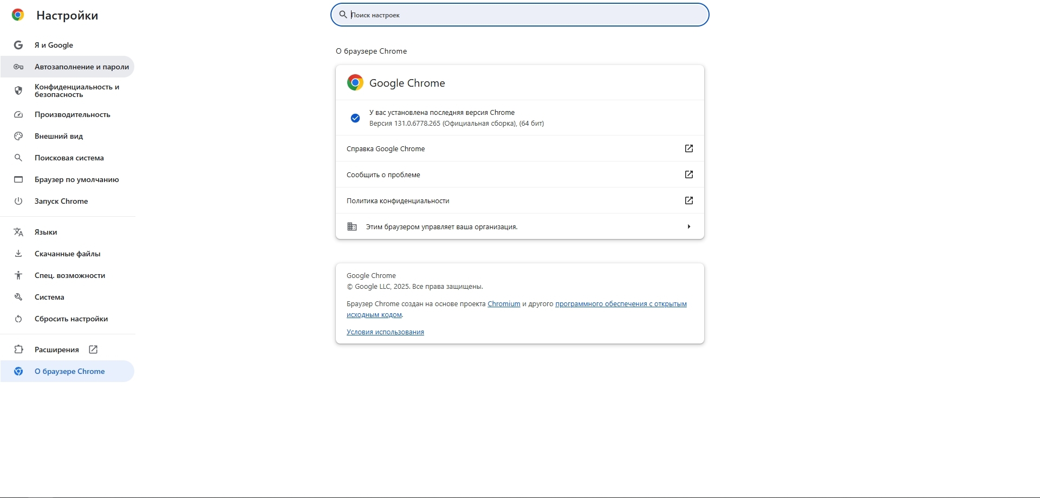1040x498 pixels.
Task: Select Внешний вид in sidebar
Action: [68, 136]
